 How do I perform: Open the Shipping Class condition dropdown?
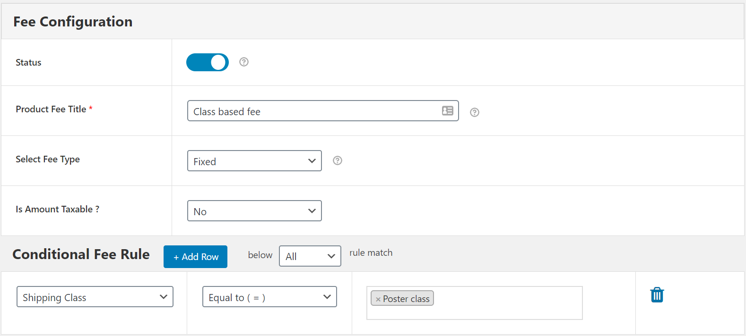pos(95,297)
